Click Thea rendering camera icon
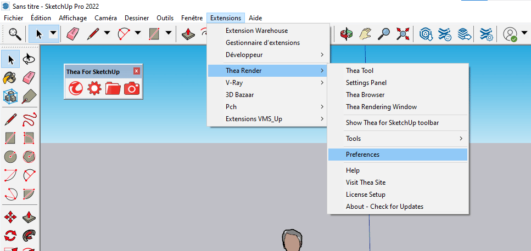 pyautogui.click(x=132, y=88)
